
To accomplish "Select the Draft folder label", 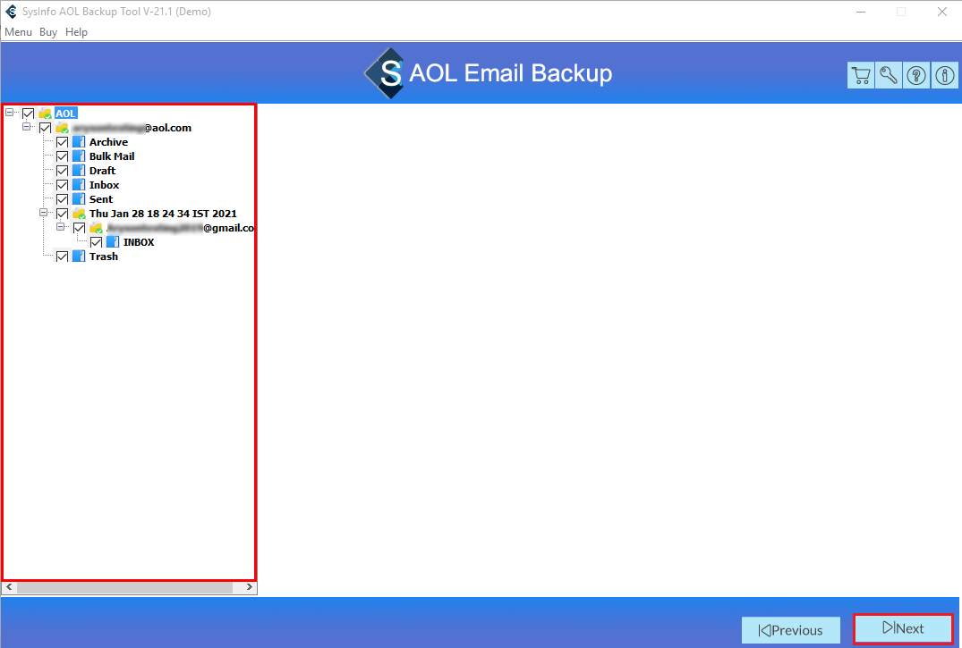I will coord(102,171).
